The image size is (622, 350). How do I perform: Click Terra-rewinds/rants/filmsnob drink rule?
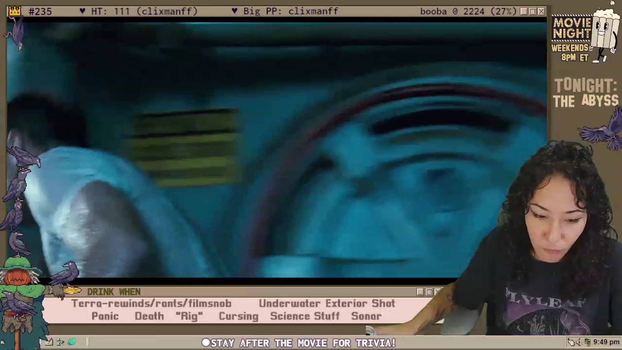coord(151,303)
